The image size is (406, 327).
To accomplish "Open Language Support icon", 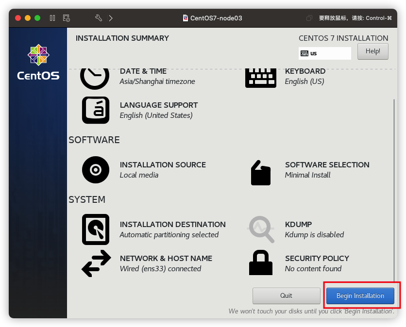I will pyautogui.click(x=96, y=110).
